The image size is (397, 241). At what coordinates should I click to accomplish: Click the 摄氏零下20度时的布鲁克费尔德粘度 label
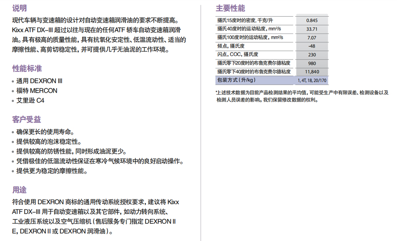point(254,63)
